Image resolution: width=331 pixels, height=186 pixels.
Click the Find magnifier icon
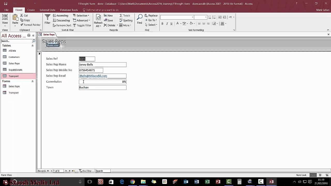click(139, 19)
